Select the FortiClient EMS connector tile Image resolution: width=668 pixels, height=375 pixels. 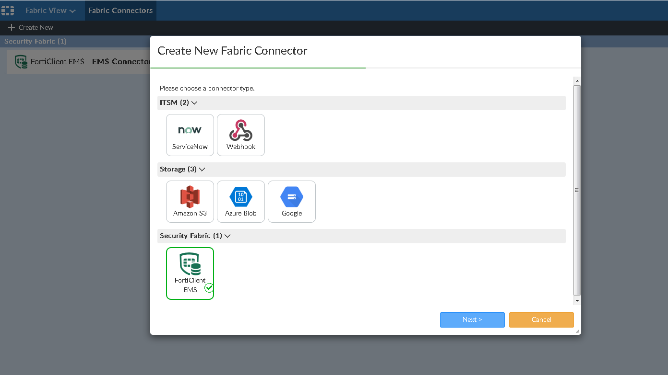pos(190,273)
